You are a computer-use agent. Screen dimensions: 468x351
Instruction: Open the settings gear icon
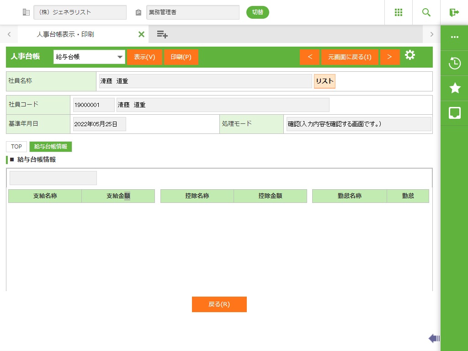pos(410,56)
